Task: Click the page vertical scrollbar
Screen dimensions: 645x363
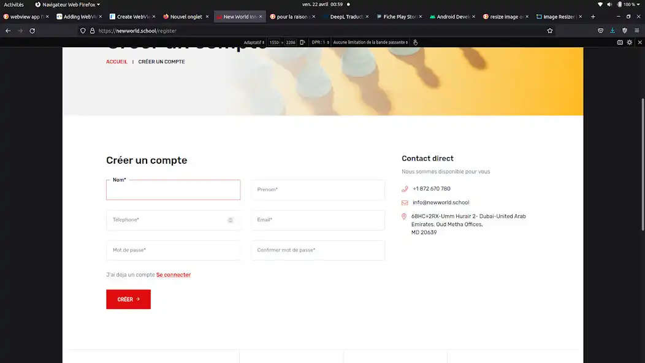Action: [643, 164]
